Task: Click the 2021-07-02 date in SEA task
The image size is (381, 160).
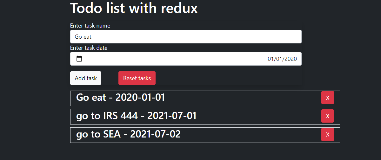Action: point(155,134)
